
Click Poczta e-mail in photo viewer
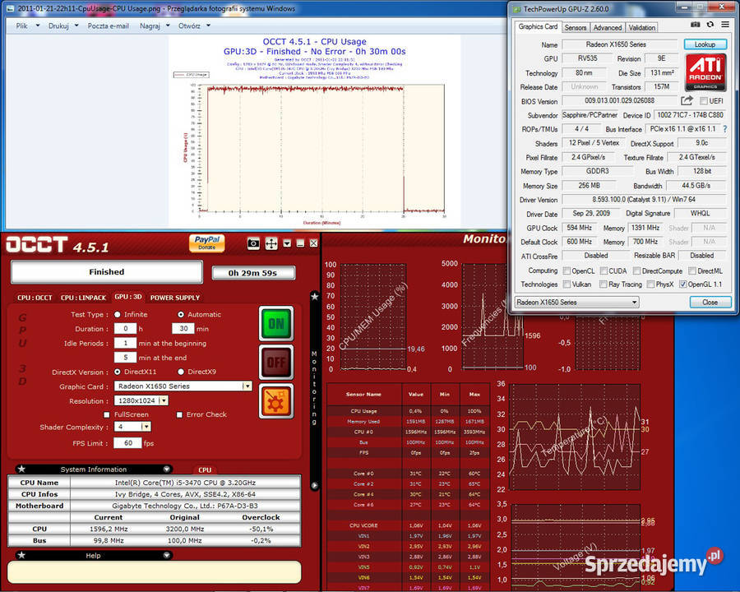(108, 26)
